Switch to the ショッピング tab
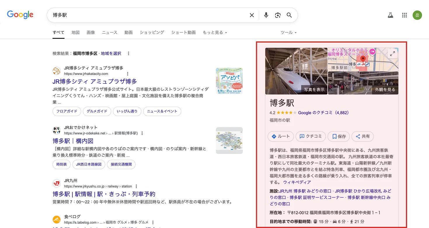429x228 pixels. pos(152,32)
